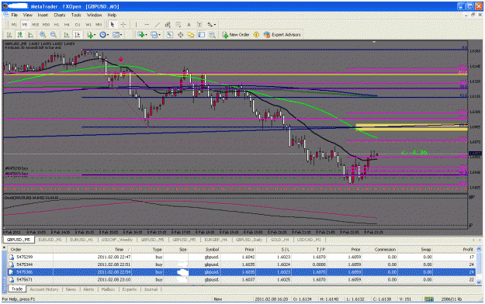Draw a vertical line on chart
This screenshot has width=485, height=304.
(136, 25)
